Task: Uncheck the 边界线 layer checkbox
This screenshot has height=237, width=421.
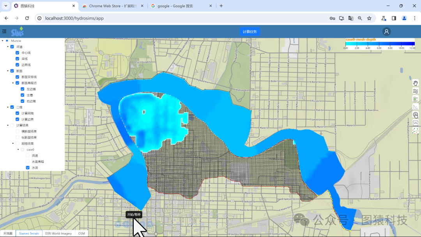Action: pyautogui.click(x=18, y=65)
